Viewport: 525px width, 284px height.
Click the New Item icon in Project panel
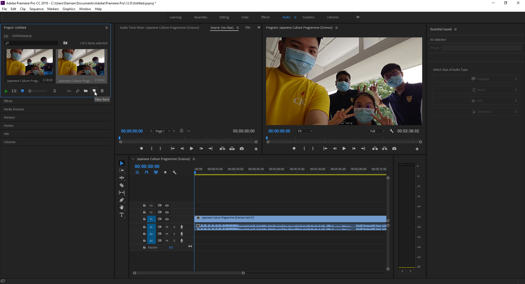point(94,91)
